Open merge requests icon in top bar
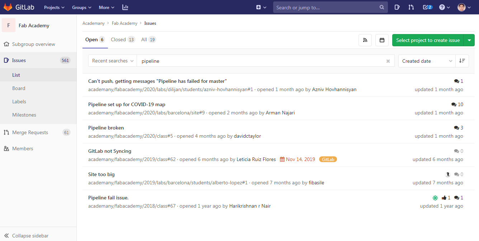This screenshot has height=241, width=479. (x=411, y=7)
